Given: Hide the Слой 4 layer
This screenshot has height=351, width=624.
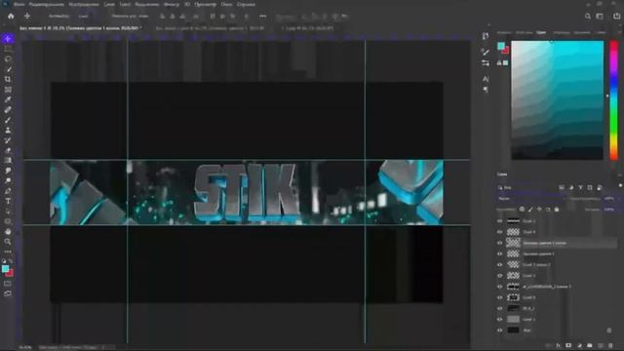Looking at the screenshot, I should [x=500, y=232].
